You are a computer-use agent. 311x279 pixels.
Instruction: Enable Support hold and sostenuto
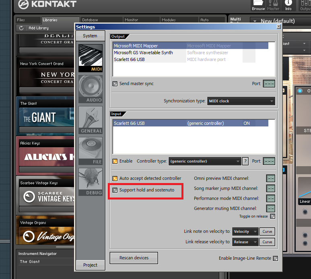click(115, 190)
